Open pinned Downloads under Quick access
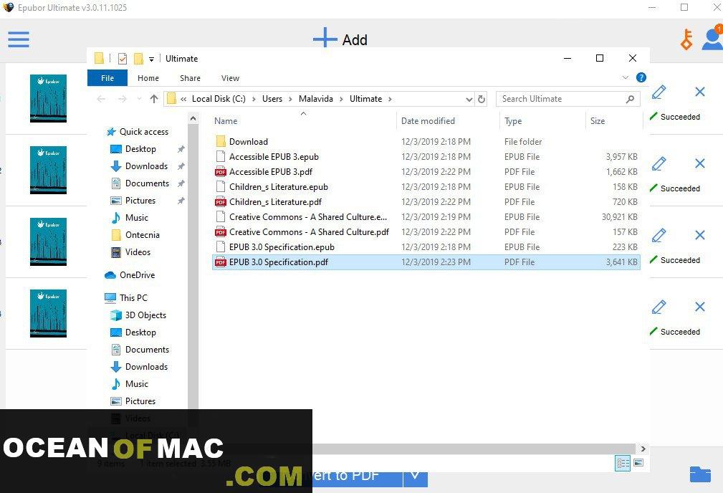The height and width of the screenshot is (493, 723). click(x=139, y=166)
